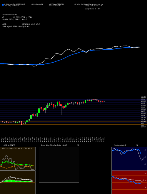Image resolution: width=147 pixels, height=194 pixels.
Task: Click the (MGR) 2.6, 18.9, 19.9 values
Action: [x=31, y=24]
